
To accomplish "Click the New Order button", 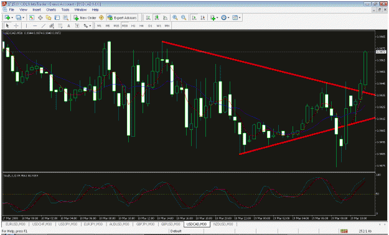I will coord(85,17).
